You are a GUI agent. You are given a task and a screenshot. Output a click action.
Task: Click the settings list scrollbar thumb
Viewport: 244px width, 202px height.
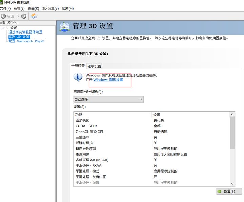click(232, 133)
